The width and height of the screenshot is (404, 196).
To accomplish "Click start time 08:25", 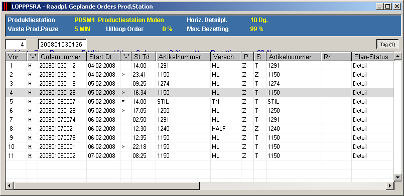I will click(x=140, y=155).
